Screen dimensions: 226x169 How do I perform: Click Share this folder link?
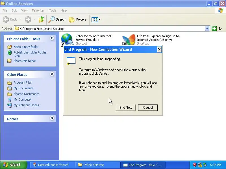25,61
